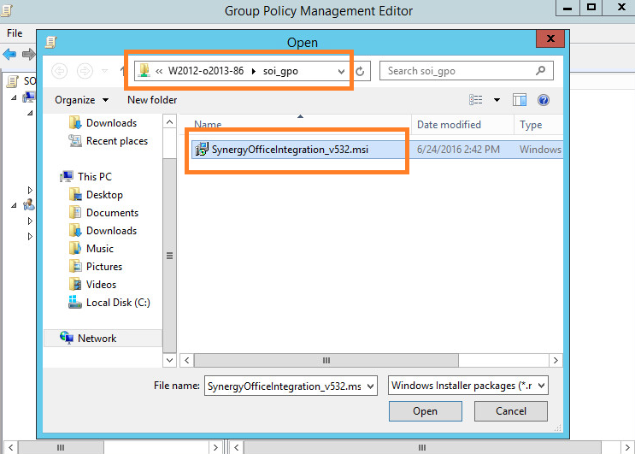Click the network folder icon in address bar
Screen dimensions: 635x454
pos(144,70)
